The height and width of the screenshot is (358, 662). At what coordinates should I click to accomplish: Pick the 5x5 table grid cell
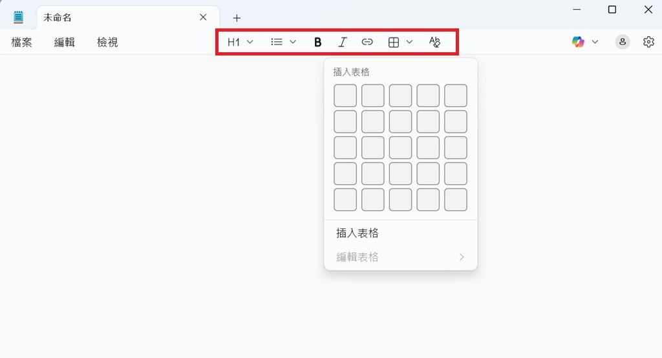[456, 199]
